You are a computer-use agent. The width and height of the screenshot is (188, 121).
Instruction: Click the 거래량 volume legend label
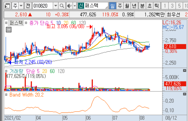[x=16, y=71]
